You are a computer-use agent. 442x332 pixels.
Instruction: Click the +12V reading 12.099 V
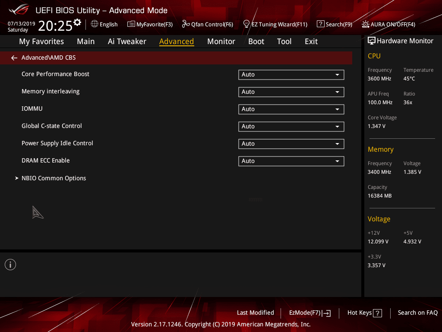378,242
